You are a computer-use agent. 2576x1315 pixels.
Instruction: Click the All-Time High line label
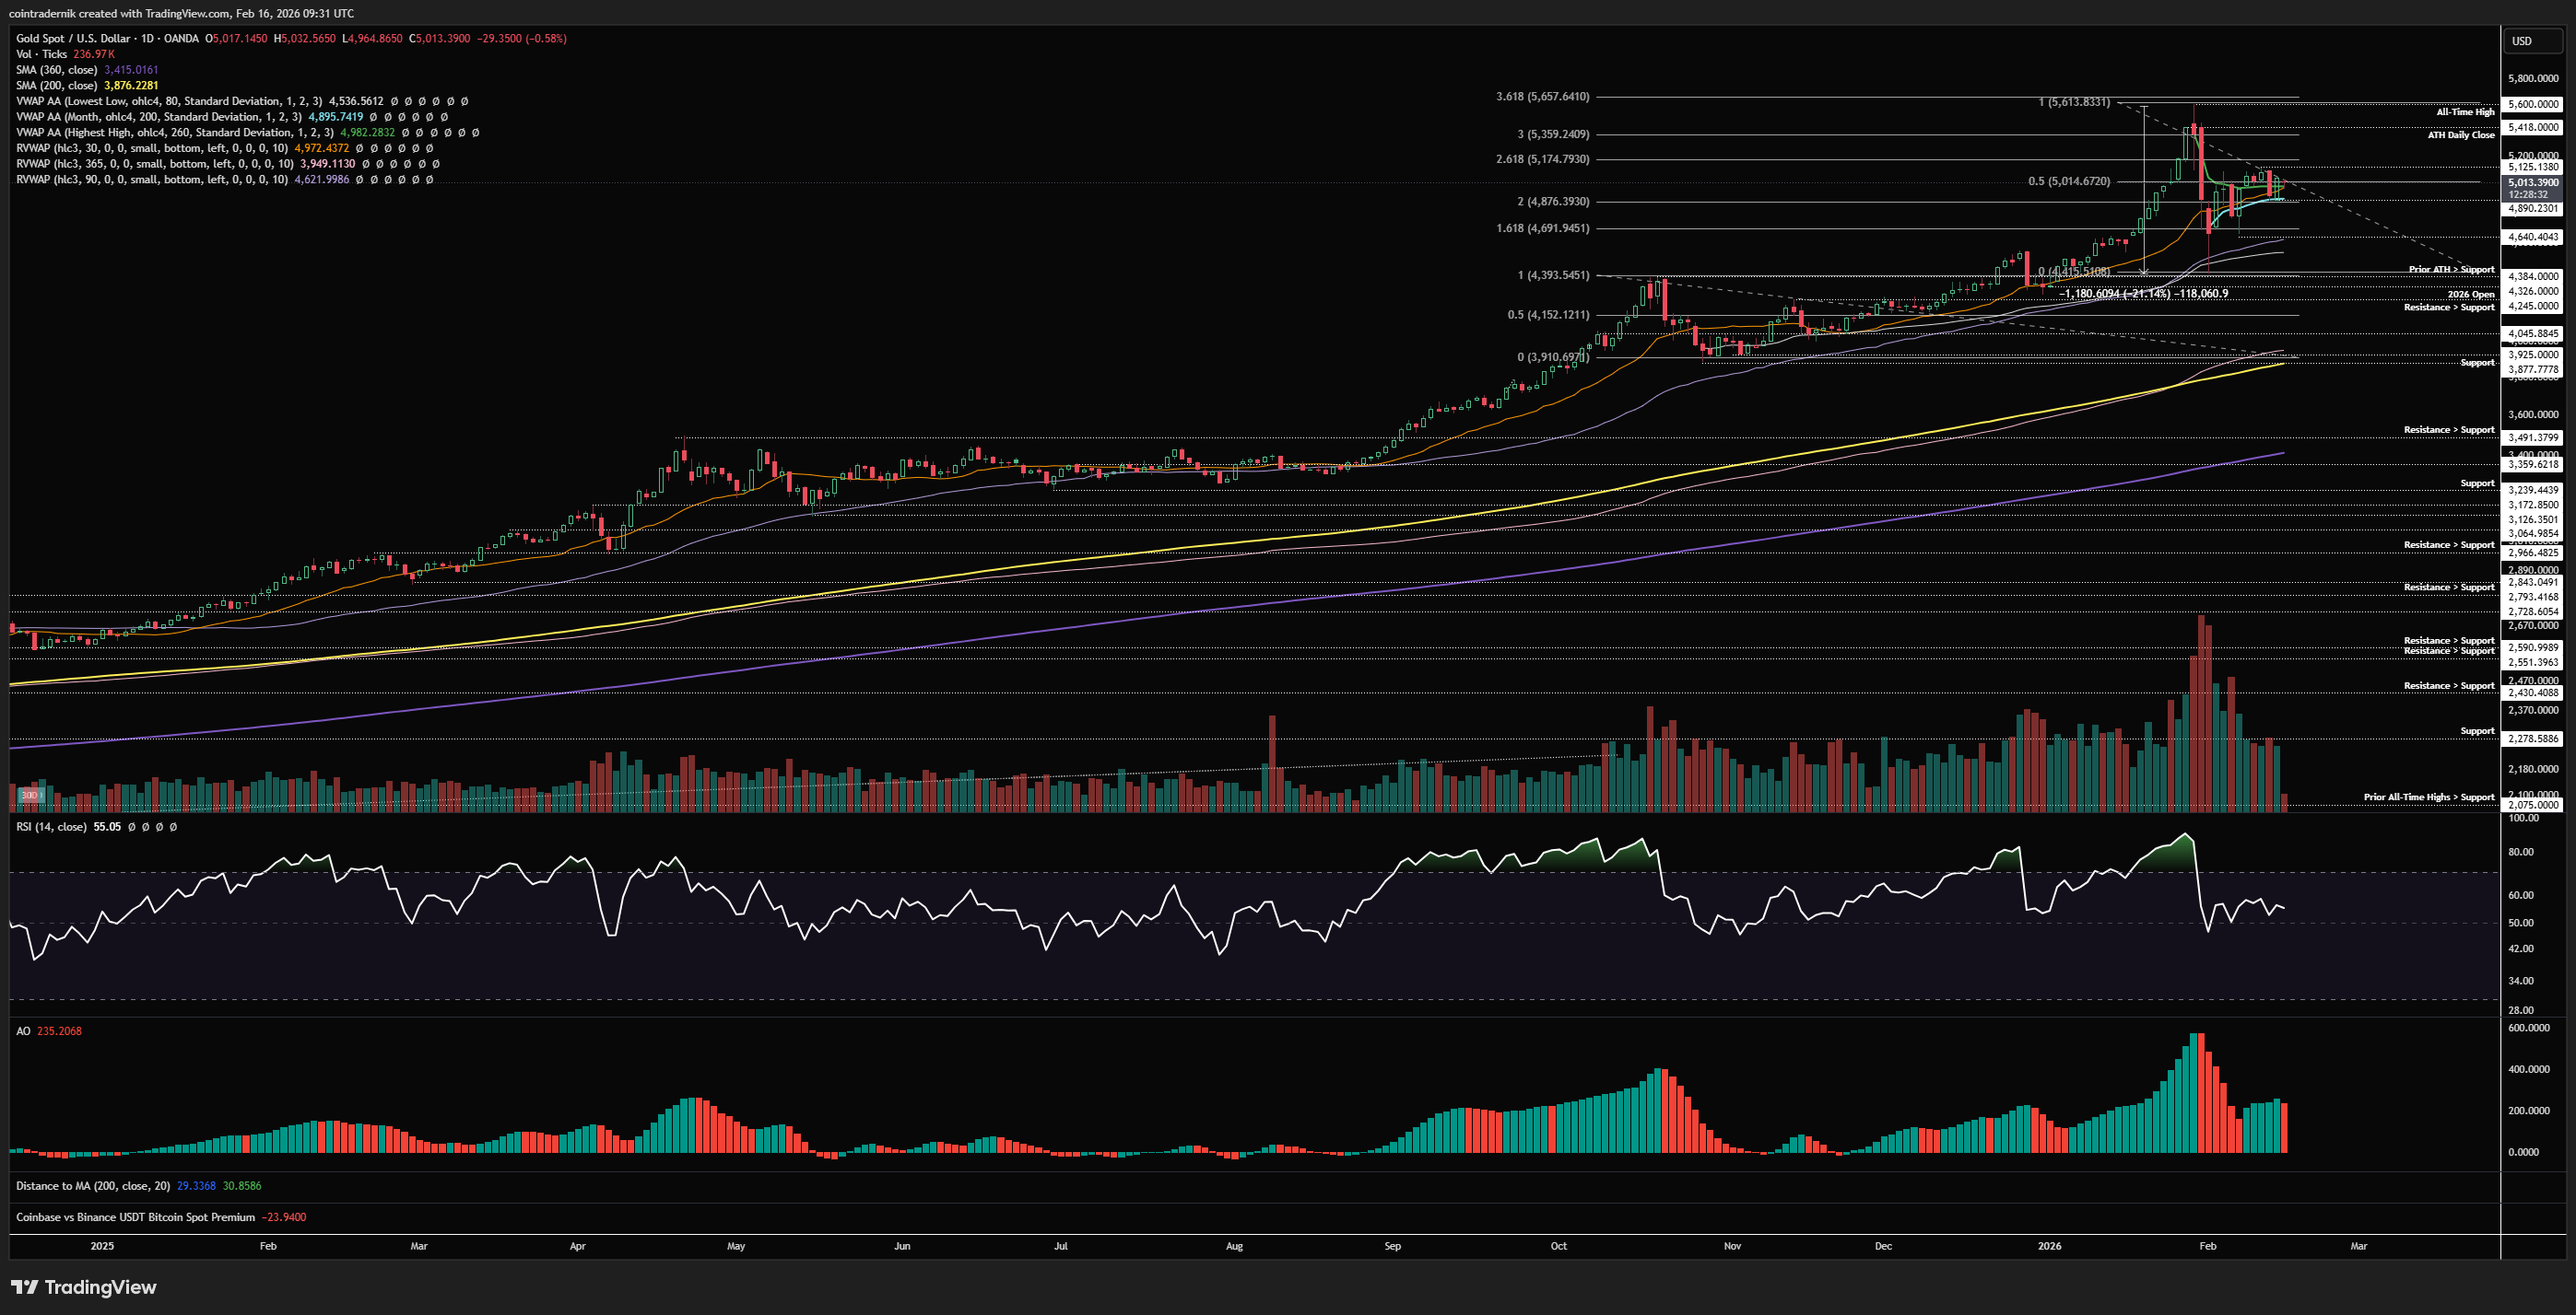pos(2465,112)
